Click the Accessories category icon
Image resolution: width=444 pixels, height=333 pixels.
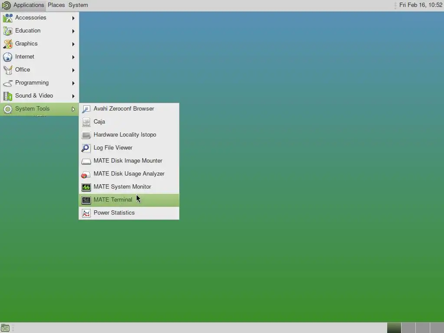point(8,18)
